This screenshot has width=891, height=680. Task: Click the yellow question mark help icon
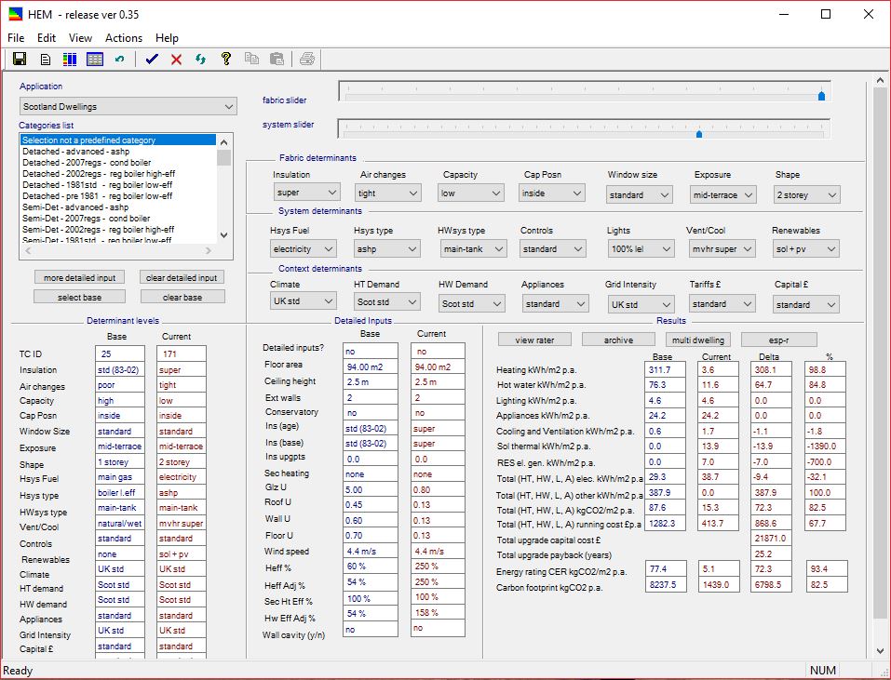(x=225, y=60)
